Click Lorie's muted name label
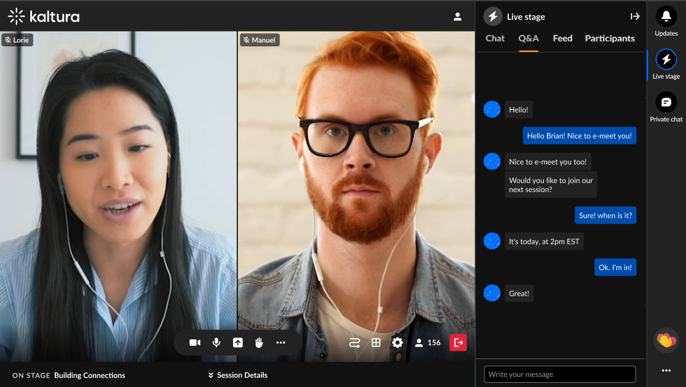The image size is (686, 387). (17, 40)
